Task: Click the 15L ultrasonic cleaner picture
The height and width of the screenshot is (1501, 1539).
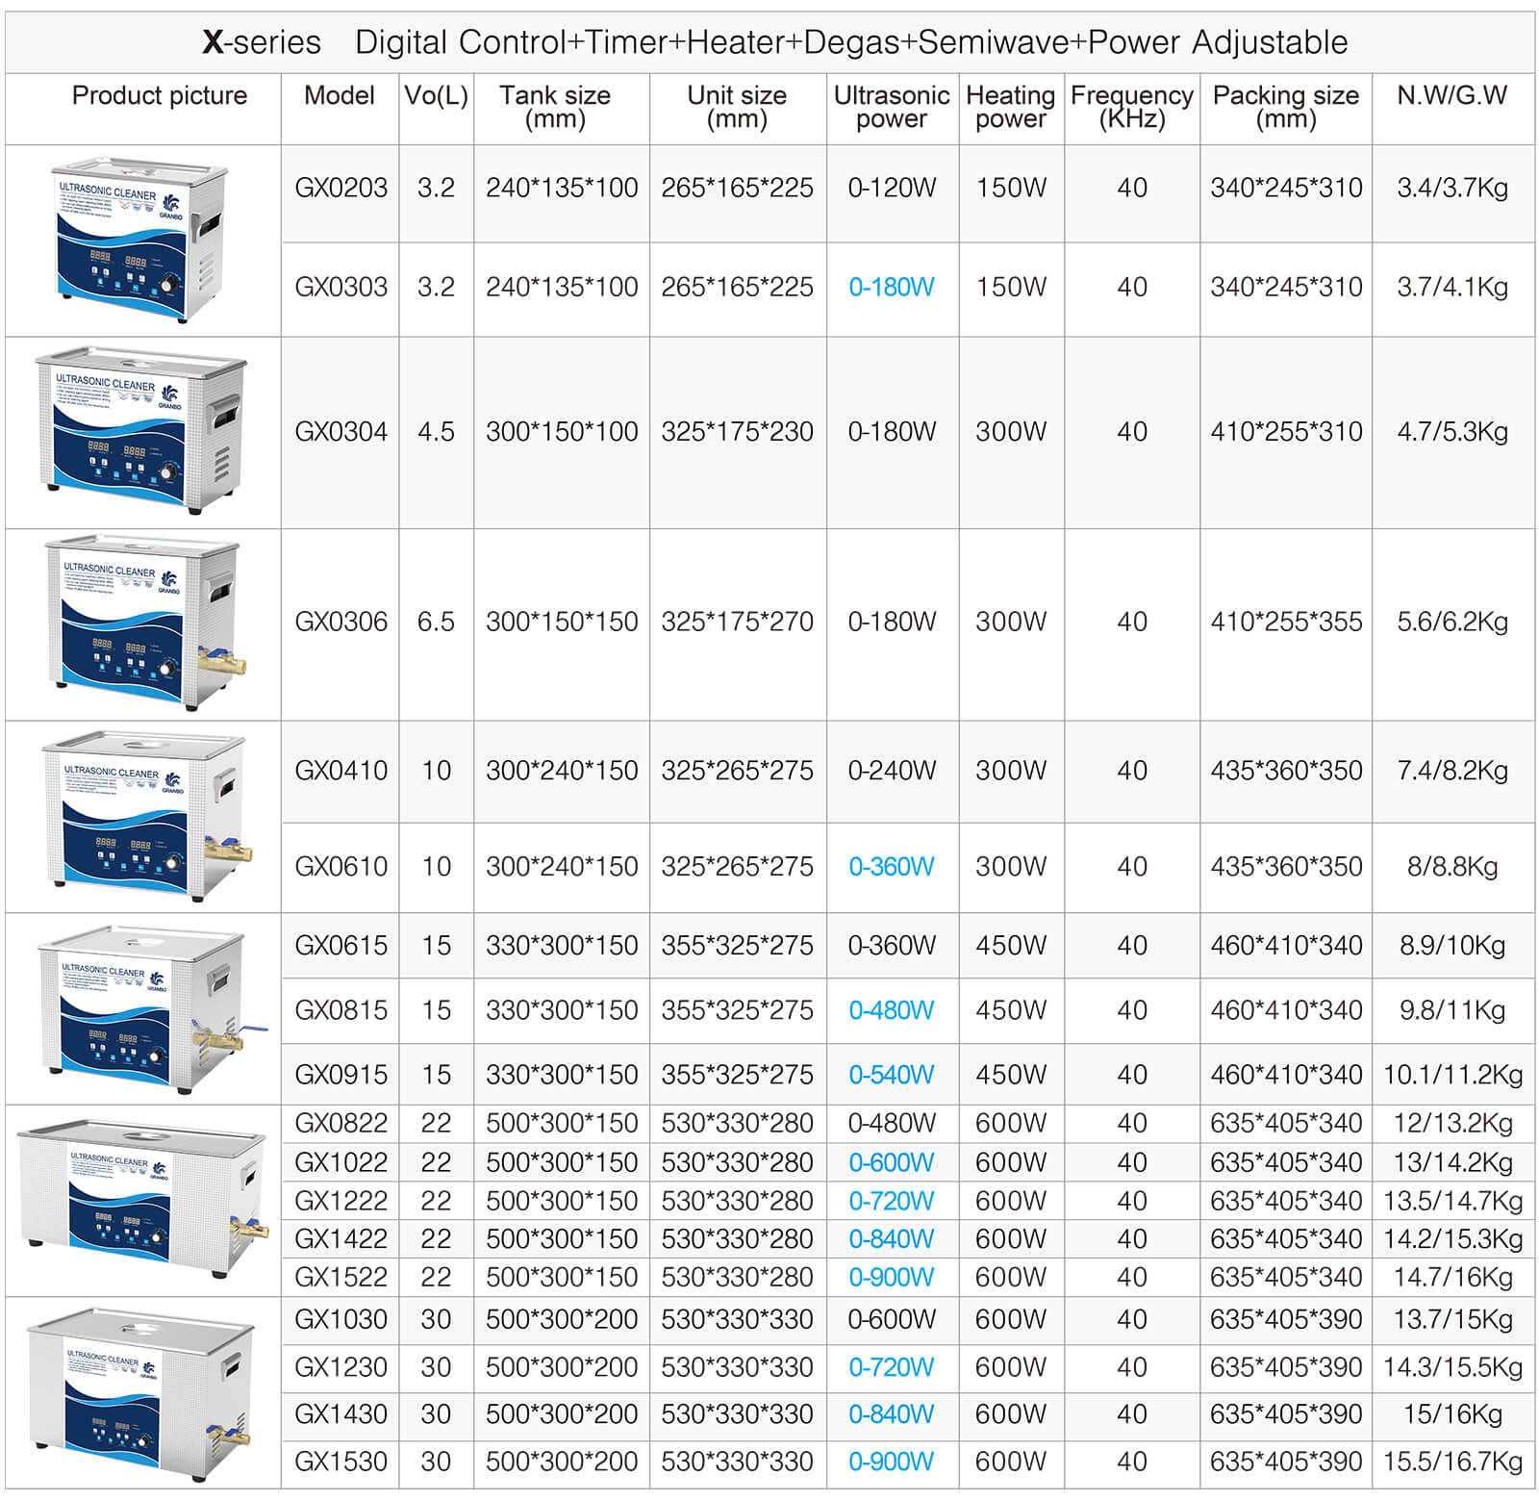Action: 139,1008
